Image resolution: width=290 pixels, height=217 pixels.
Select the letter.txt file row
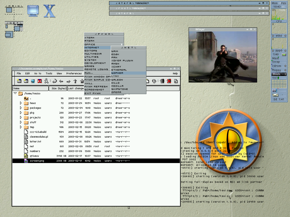35,142
